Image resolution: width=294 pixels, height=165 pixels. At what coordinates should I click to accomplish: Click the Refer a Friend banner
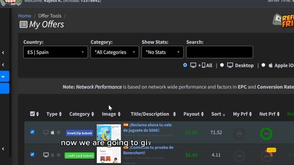(x=283, y=21)
